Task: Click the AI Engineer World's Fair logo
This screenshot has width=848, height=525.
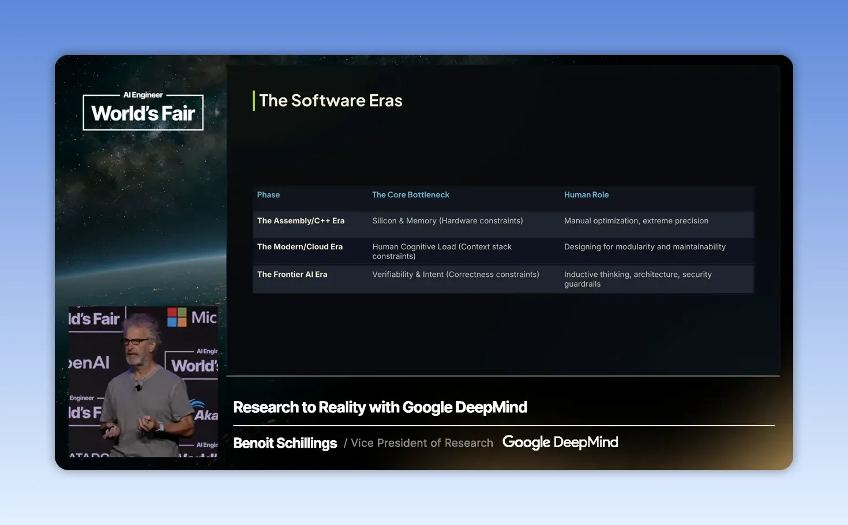Action: tap(143, 111)
